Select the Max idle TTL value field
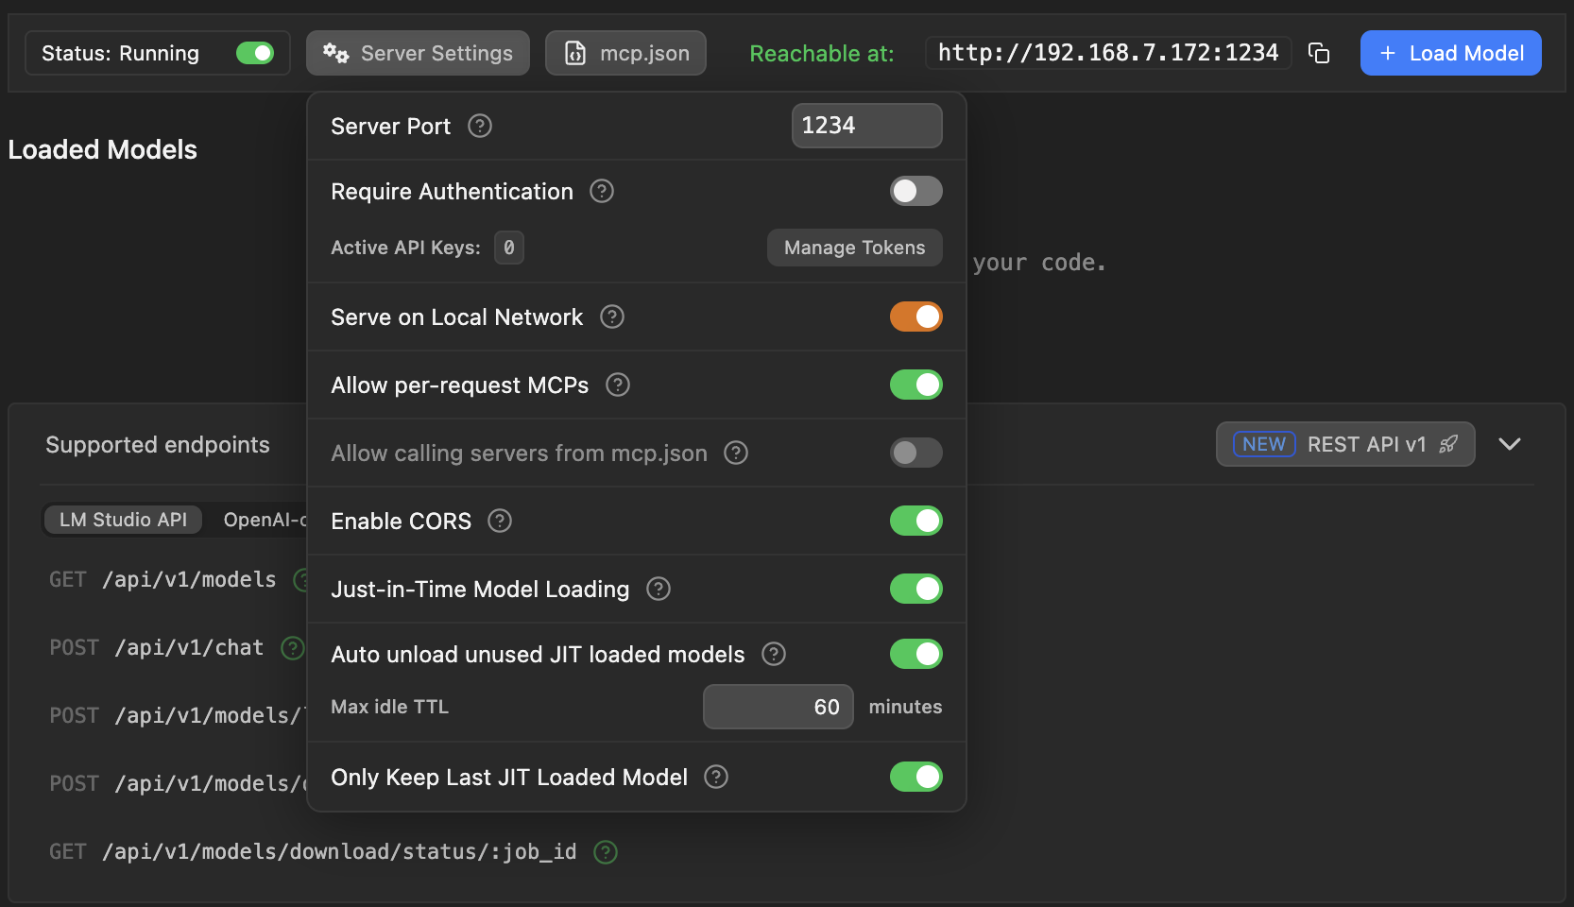This screenshot has height=907, width=1574. click(x=778, y=706)
